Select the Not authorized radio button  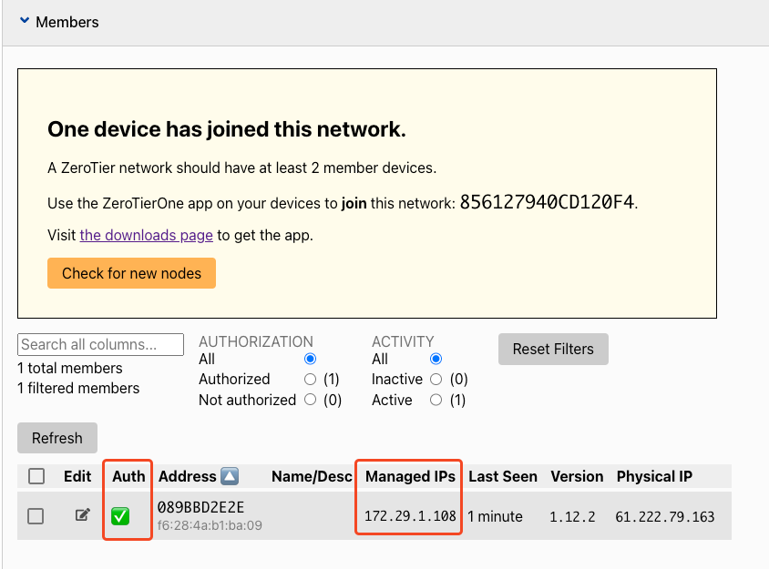(310, 400)
